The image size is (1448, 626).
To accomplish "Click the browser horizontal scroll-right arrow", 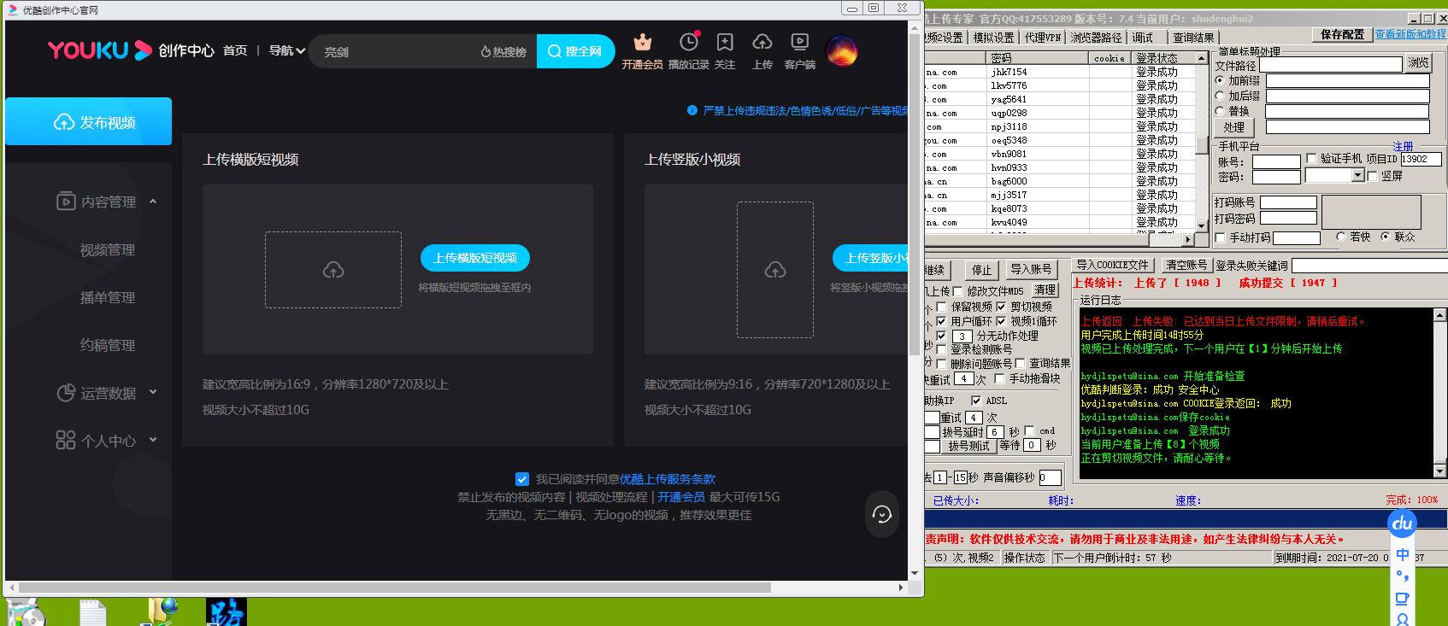I will point(901,588).
